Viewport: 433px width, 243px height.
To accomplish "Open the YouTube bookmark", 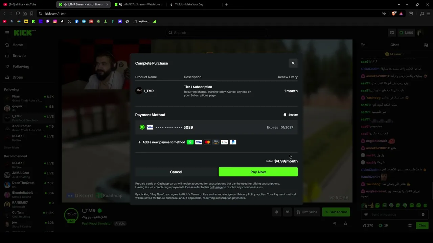I will click(x=4, y=21).
